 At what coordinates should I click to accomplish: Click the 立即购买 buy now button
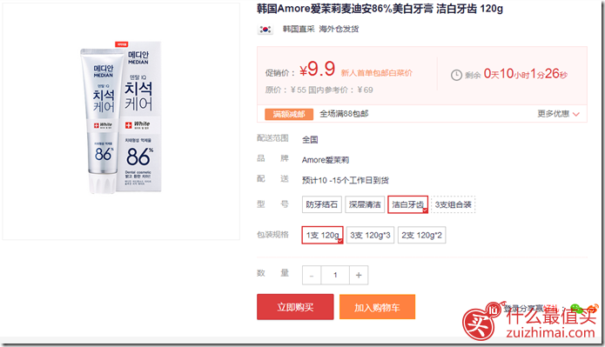[295, 307]
